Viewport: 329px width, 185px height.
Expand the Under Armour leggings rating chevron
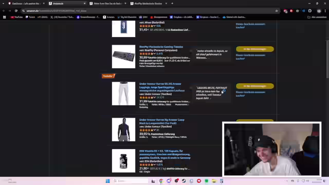click(154, 98)
